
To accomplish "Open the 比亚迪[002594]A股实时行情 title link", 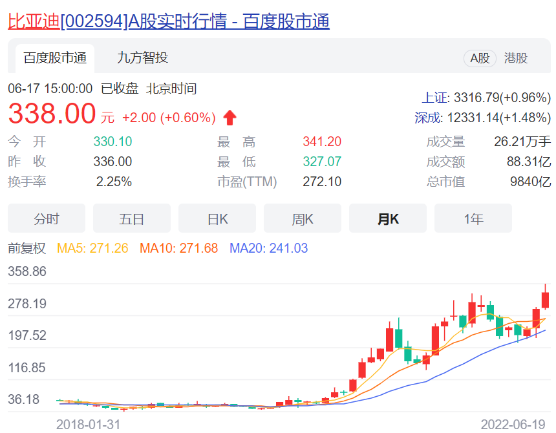I will point(169,21).
